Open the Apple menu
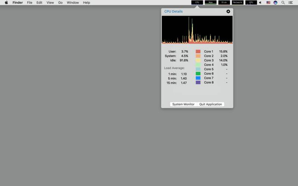The image size is (298, 186). point(6,3)
